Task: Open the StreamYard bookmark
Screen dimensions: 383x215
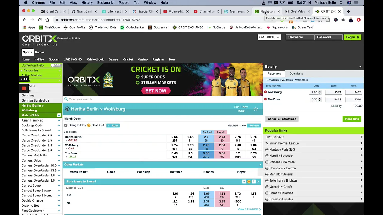Action: tap(303, 27)
